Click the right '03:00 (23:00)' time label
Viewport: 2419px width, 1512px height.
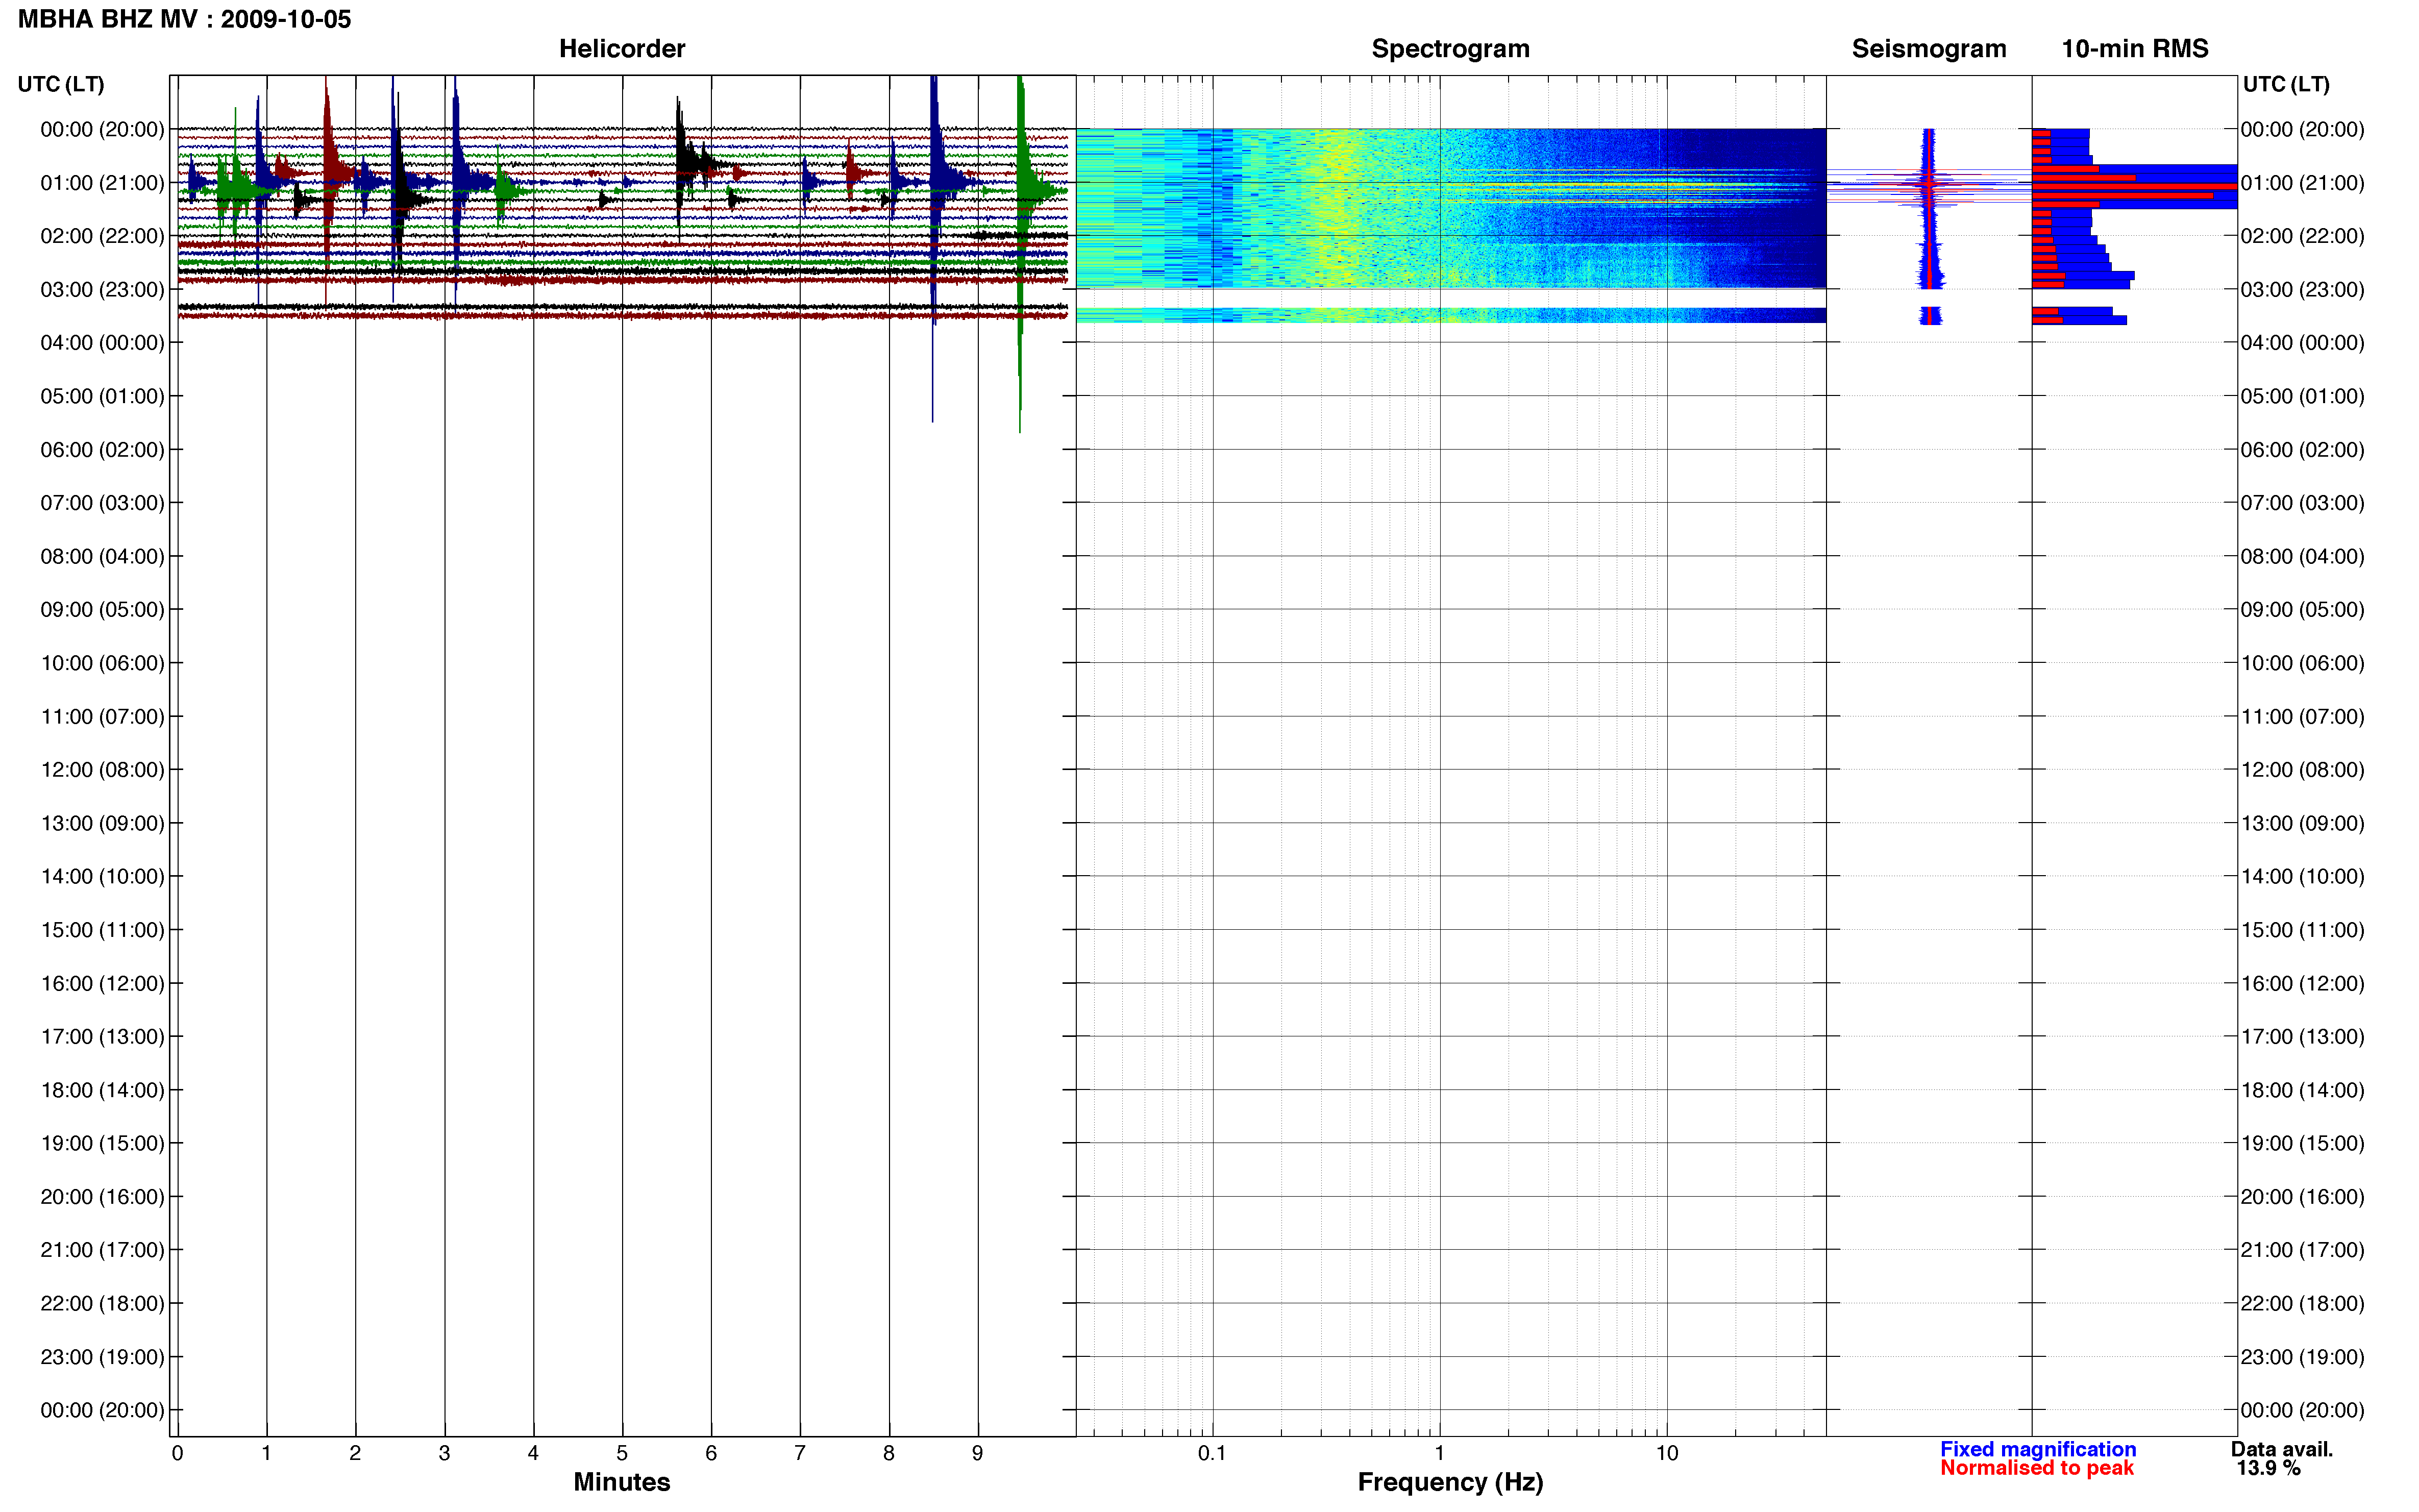[2302, 289]
